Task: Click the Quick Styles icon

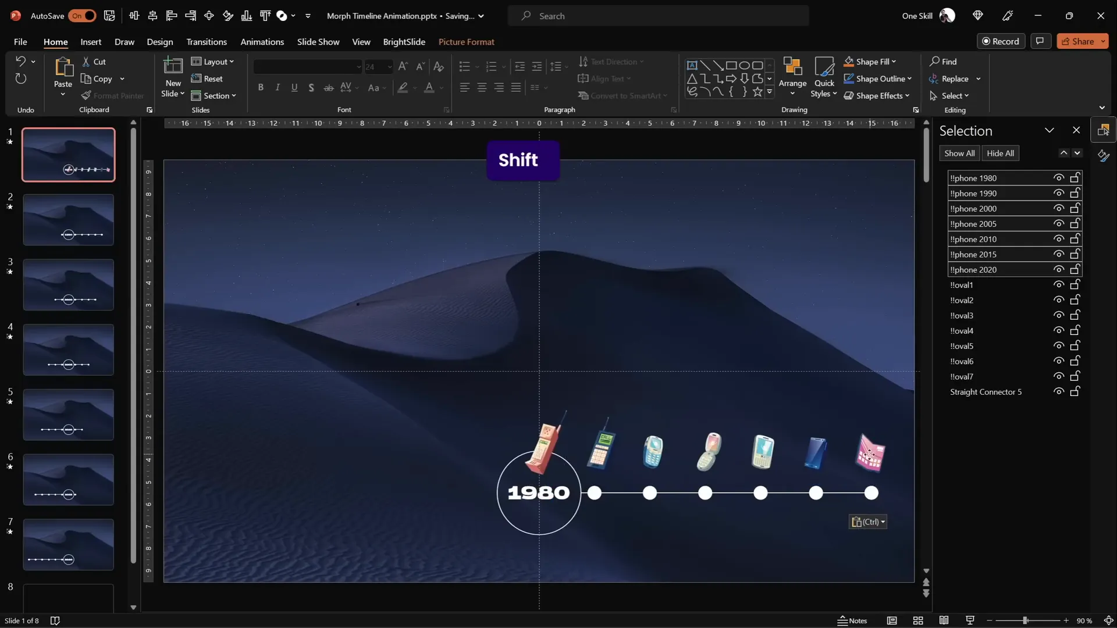Action: coord(824,66)
